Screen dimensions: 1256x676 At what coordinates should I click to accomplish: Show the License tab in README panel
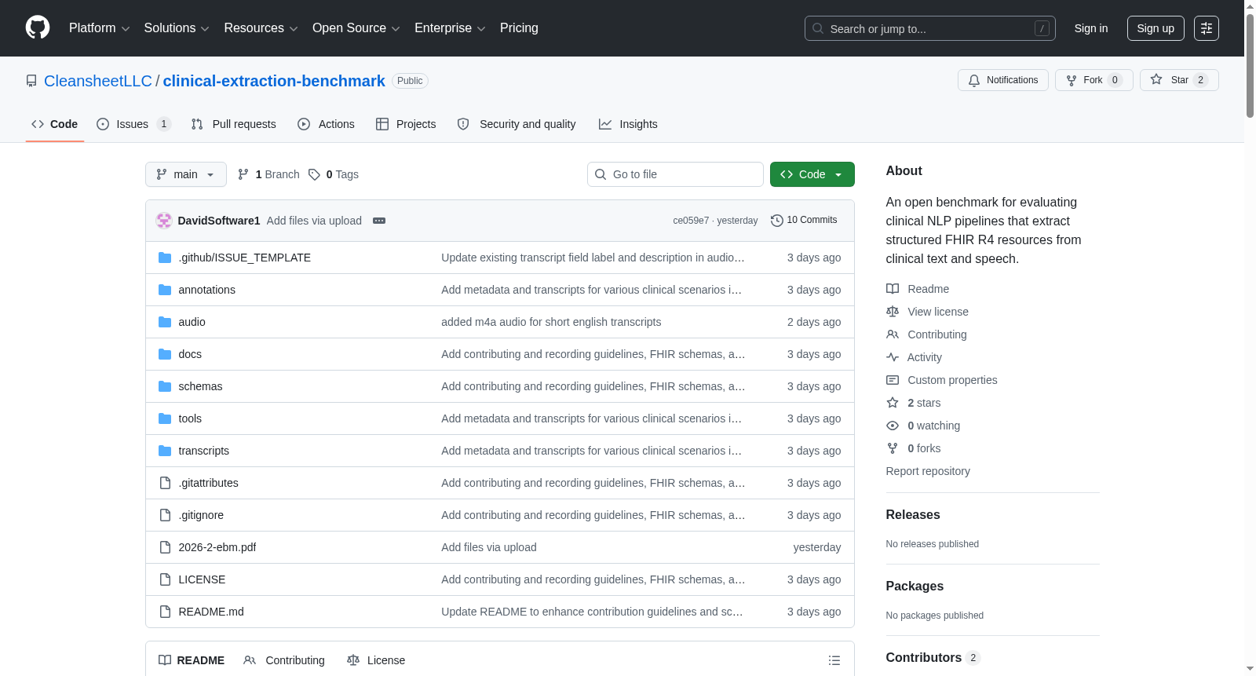tap(376, 660)
